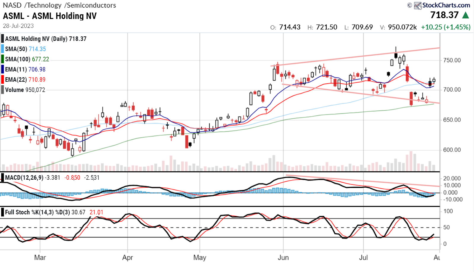Click the green up-arrow price change indicator
The image size is (474, 272).
pos(466,15)
